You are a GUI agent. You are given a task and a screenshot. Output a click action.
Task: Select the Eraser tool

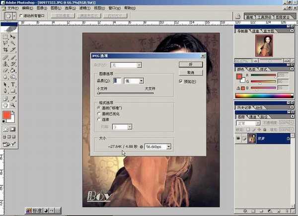pos(5,70)
